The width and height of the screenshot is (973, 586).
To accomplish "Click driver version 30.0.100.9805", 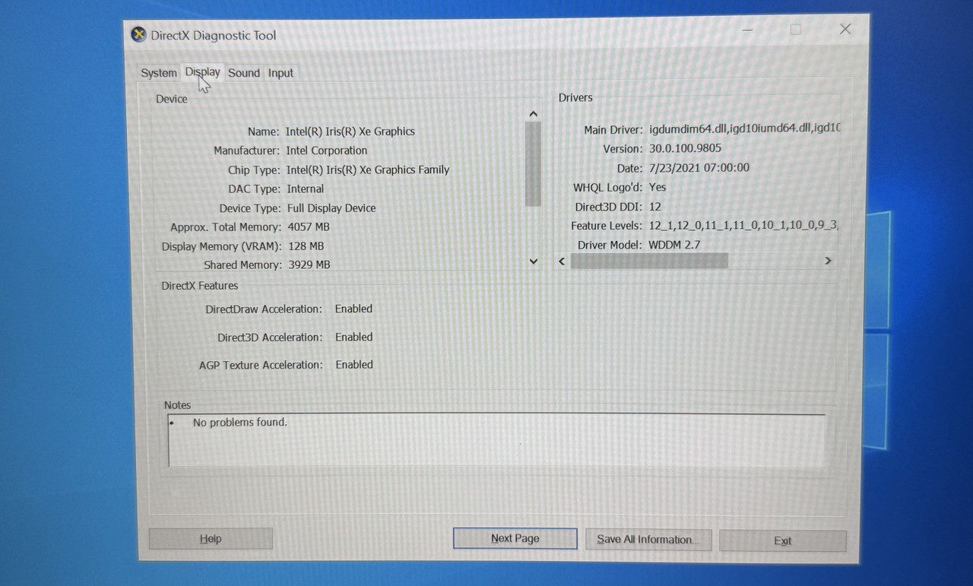I will point(685,149).
